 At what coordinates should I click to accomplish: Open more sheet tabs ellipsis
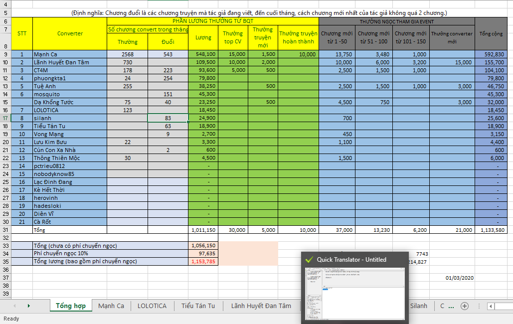(x=451, y=307)
